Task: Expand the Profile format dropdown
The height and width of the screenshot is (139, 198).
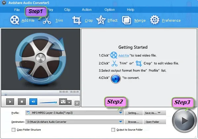Action: pos(120,113)
